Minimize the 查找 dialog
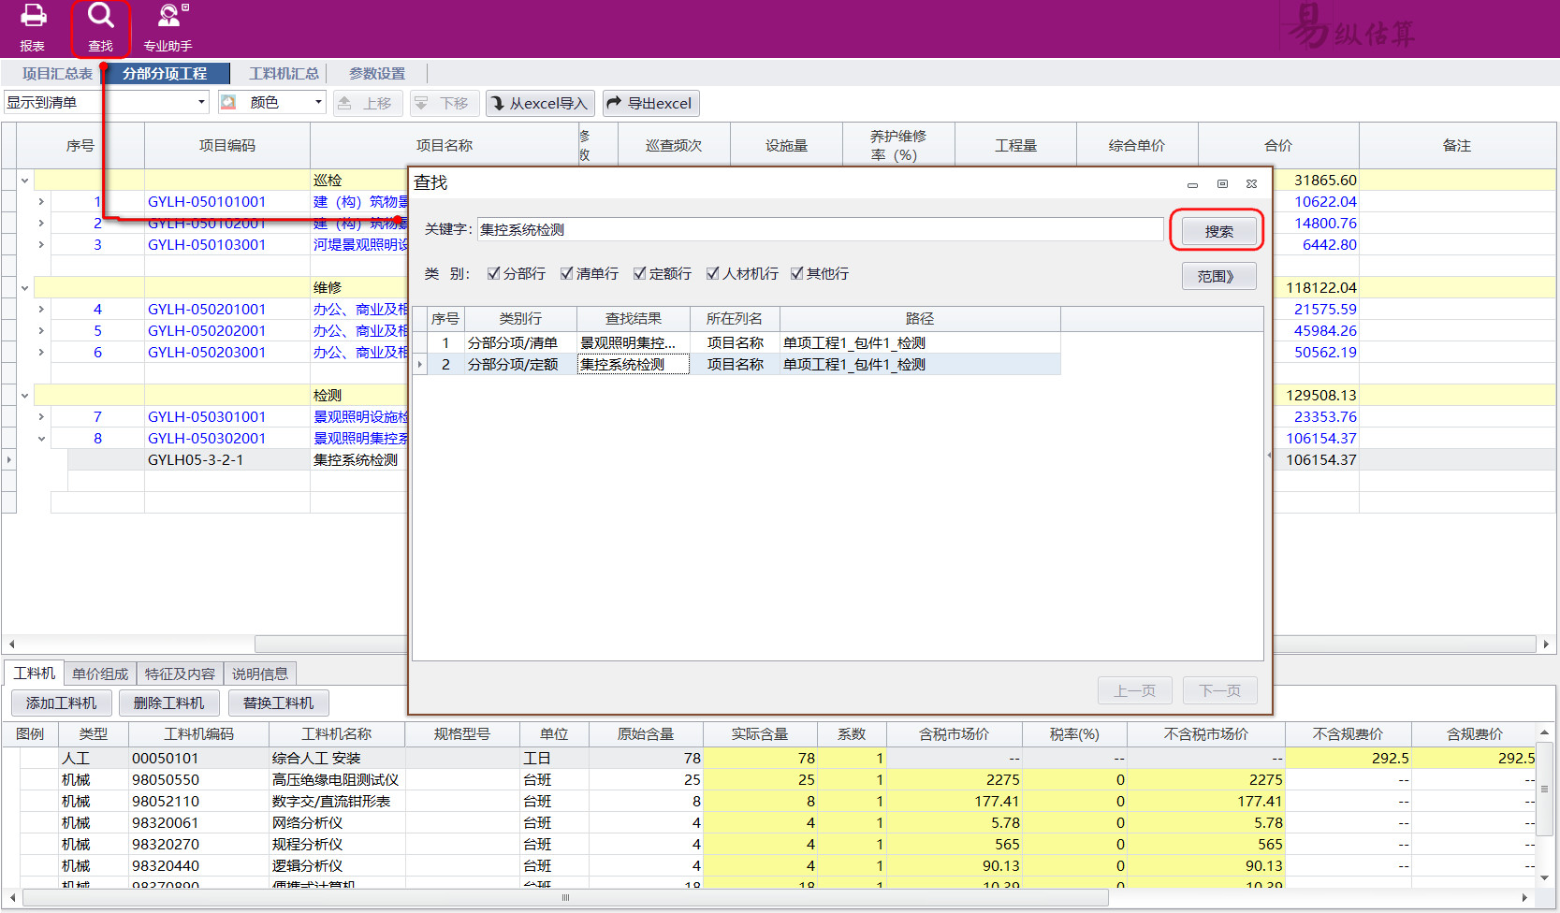Screen dimensions: 1560x913 point(1192,184)
